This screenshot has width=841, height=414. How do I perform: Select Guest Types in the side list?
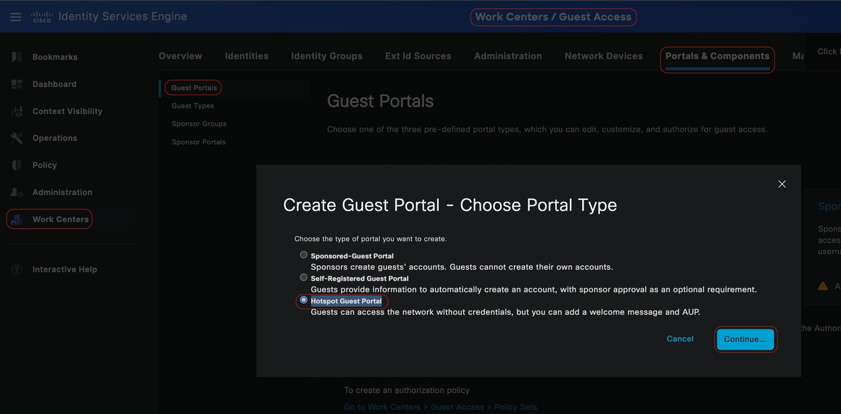click(193, 106)
